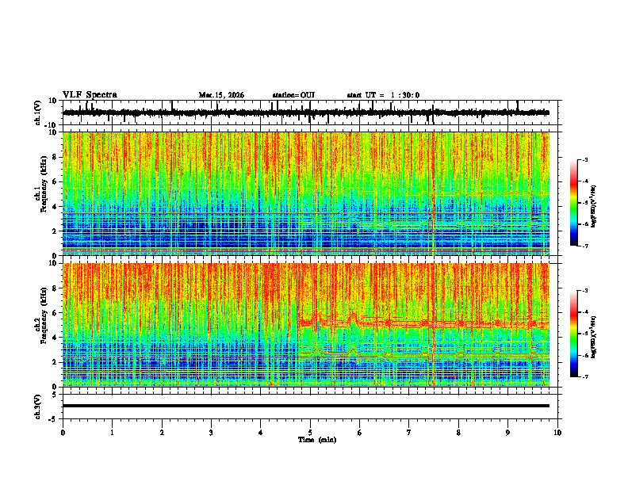Click the "8" kHz tick on the ch.1 frequency axis

pos(56,157)
